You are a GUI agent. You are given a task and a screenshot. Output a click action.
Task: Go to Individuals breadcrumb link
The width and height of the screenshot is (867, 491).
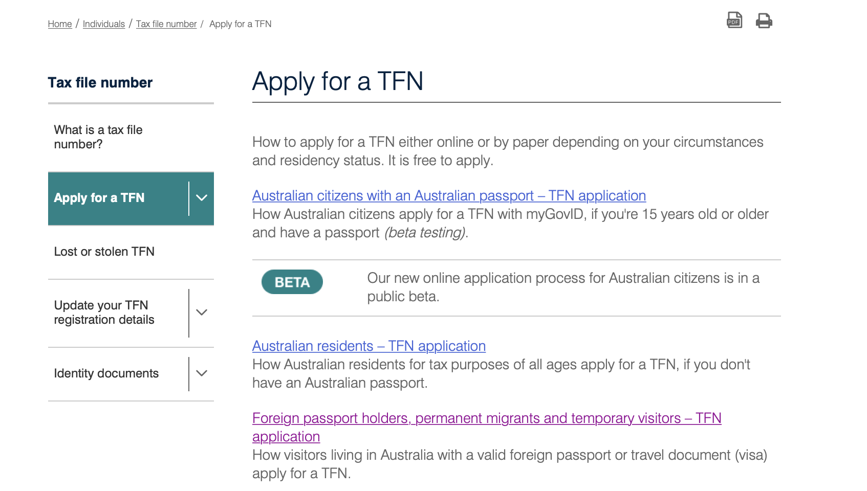104,24
